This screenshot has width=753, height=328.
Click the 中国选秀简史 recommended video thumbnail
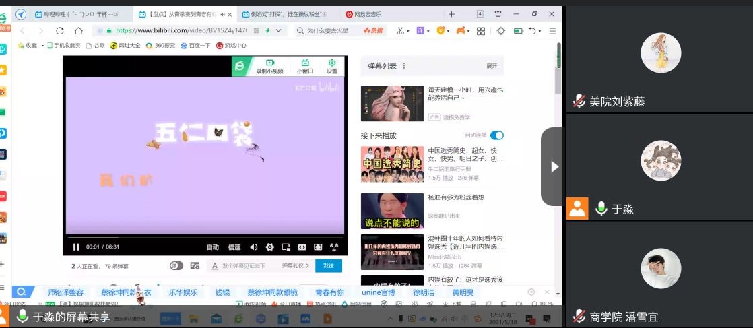pyautogui.click(x=391, y=164)
